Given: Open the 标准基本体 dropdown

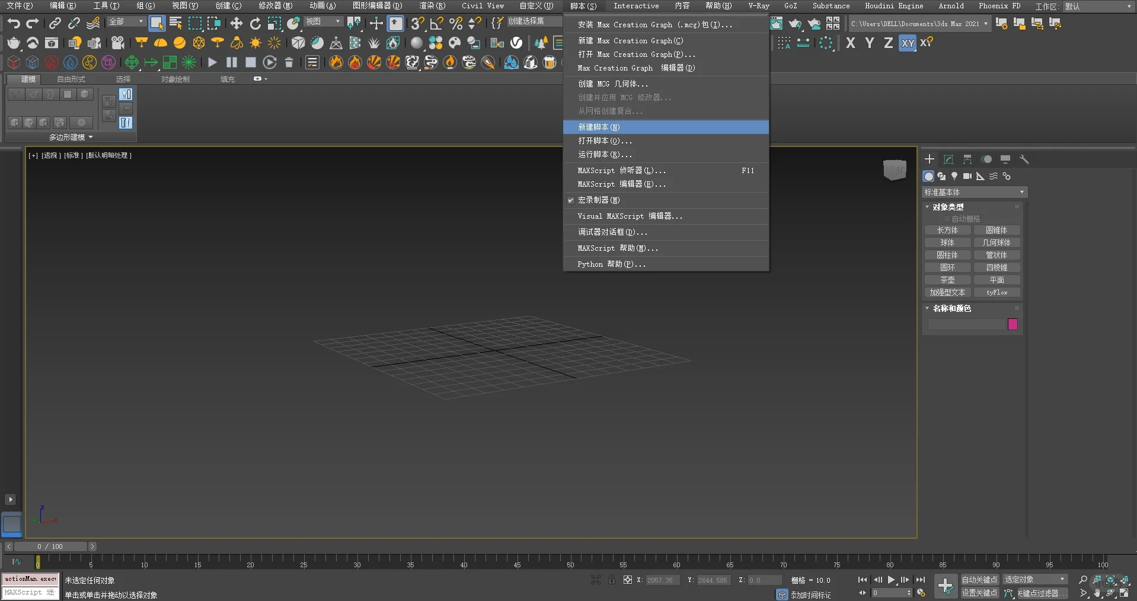Looking at the screenshot, I should (975, 192).
